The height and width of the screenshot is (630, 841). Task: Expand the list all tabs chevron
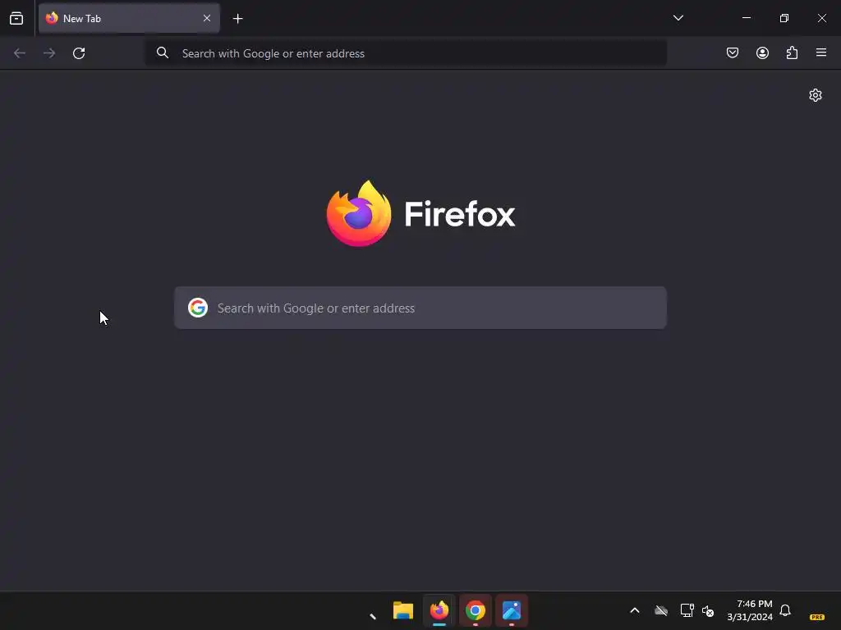678,18
